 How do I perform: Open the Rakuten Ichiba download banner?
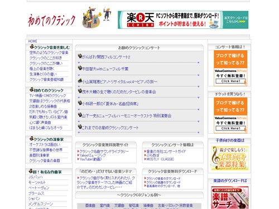coord(183,20)
